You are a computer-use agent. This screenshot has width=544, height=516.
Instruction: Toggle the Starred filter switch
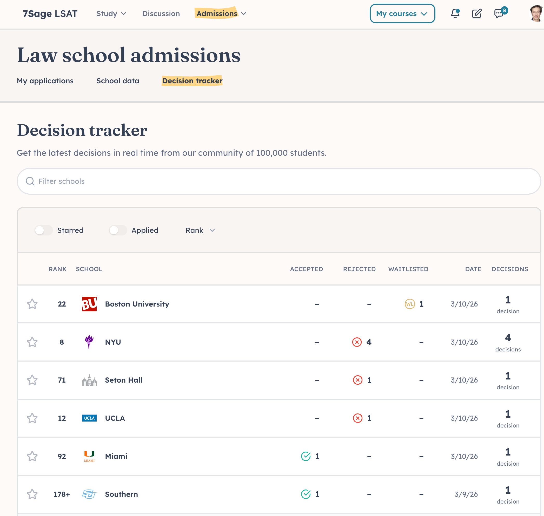click(43, 230)
